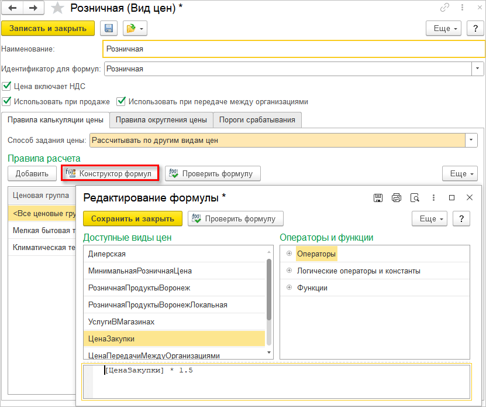486x407 pixels.
Task: Toggle 'Использовать при продаже' checkbox
Action: coord(6,101)
